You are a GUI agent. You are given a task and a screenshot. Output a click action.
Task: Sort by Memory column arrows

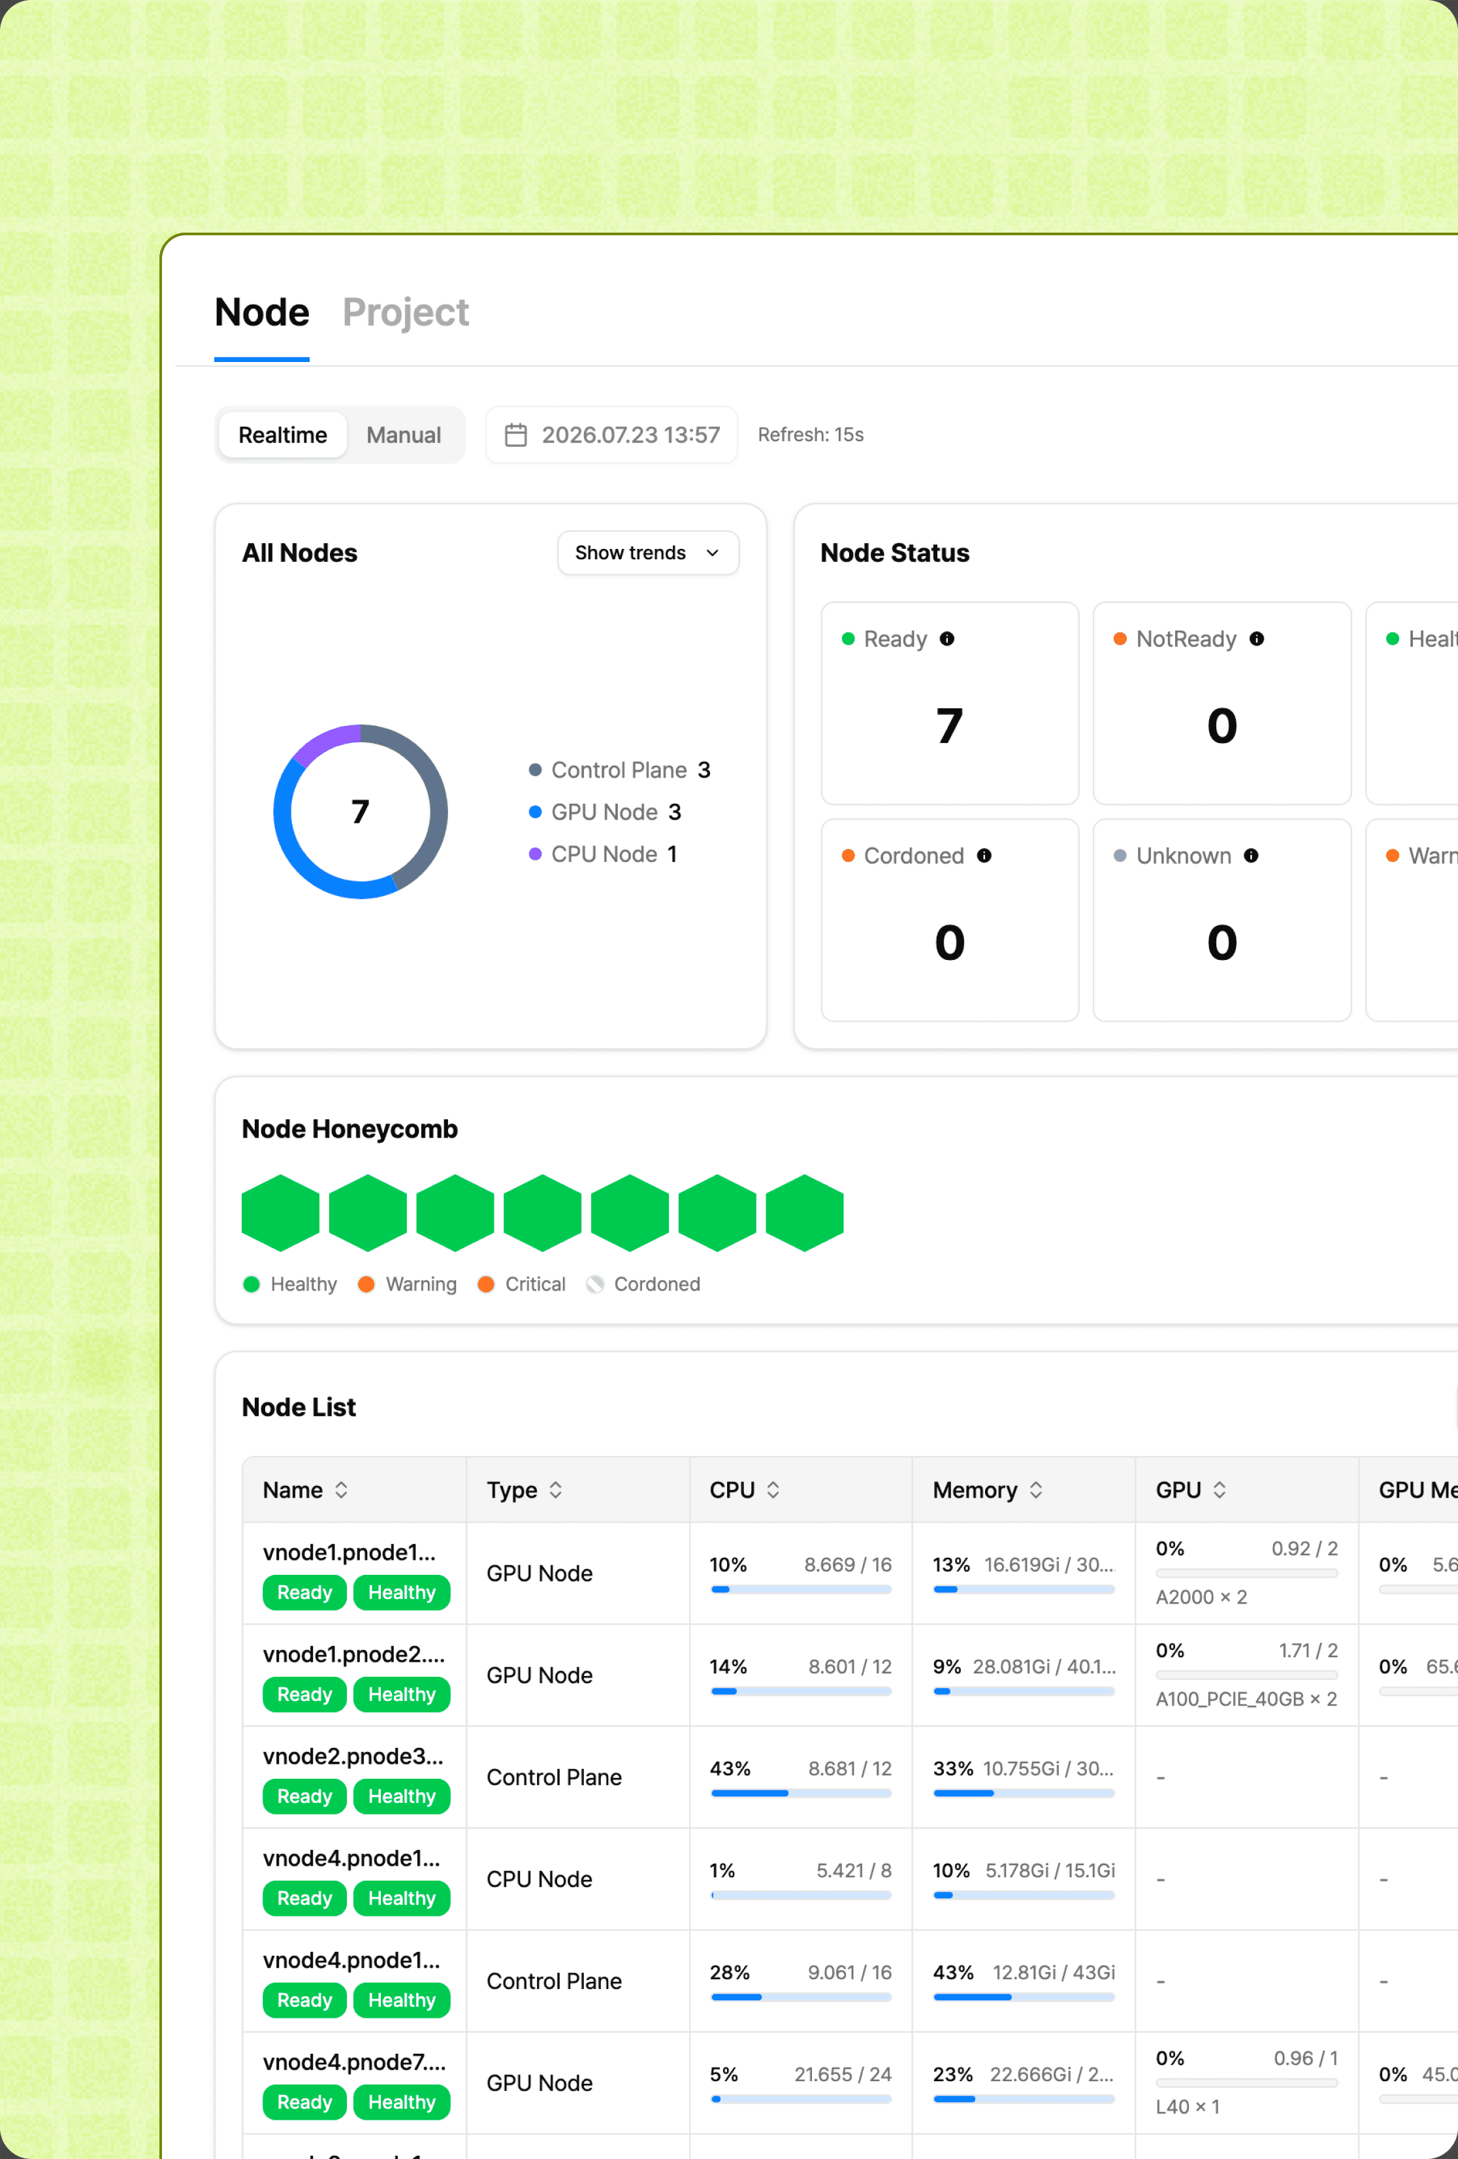(1035, 1490)
